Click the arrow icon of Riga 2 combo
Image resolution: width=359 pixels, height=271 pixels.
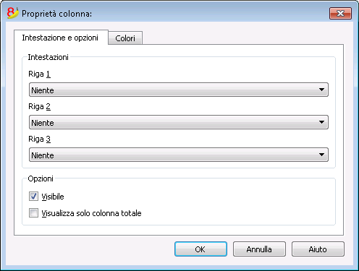click(x=321, y=122)
